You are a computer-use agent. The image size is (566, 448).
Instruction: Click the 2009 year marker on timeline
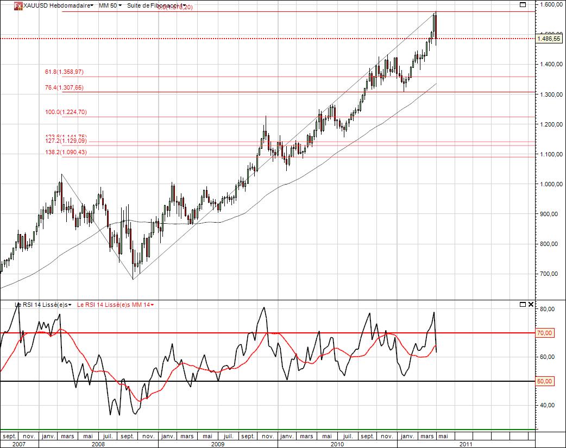pyautogui.click(x=217, y=444)
